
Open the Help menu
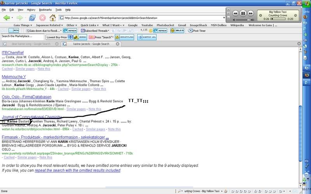coord(68,10)
